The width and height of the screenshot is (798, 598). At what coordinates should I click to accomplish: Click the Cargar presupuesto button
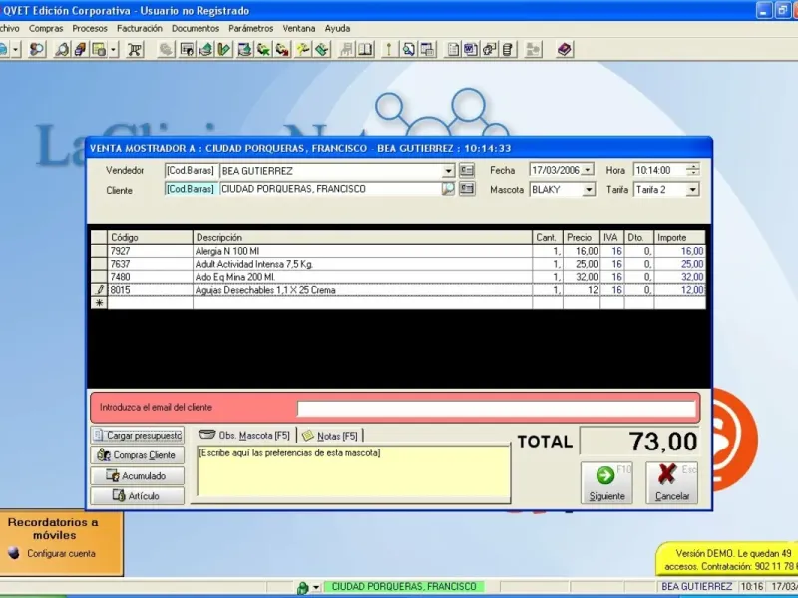pos(138,436)
